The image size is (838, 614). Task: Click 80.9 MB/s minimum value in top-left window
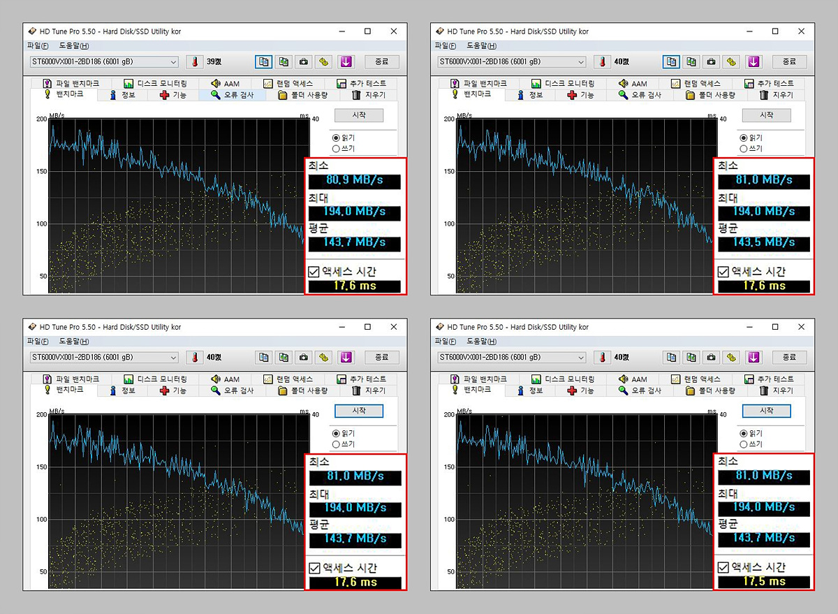click(x=355, y=182)
